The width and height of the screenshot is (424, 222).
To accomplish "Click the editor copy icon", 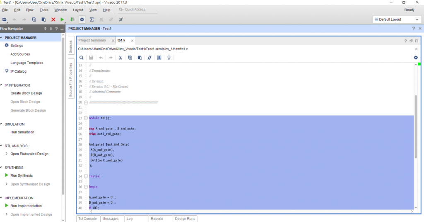I will coord(130,57).
